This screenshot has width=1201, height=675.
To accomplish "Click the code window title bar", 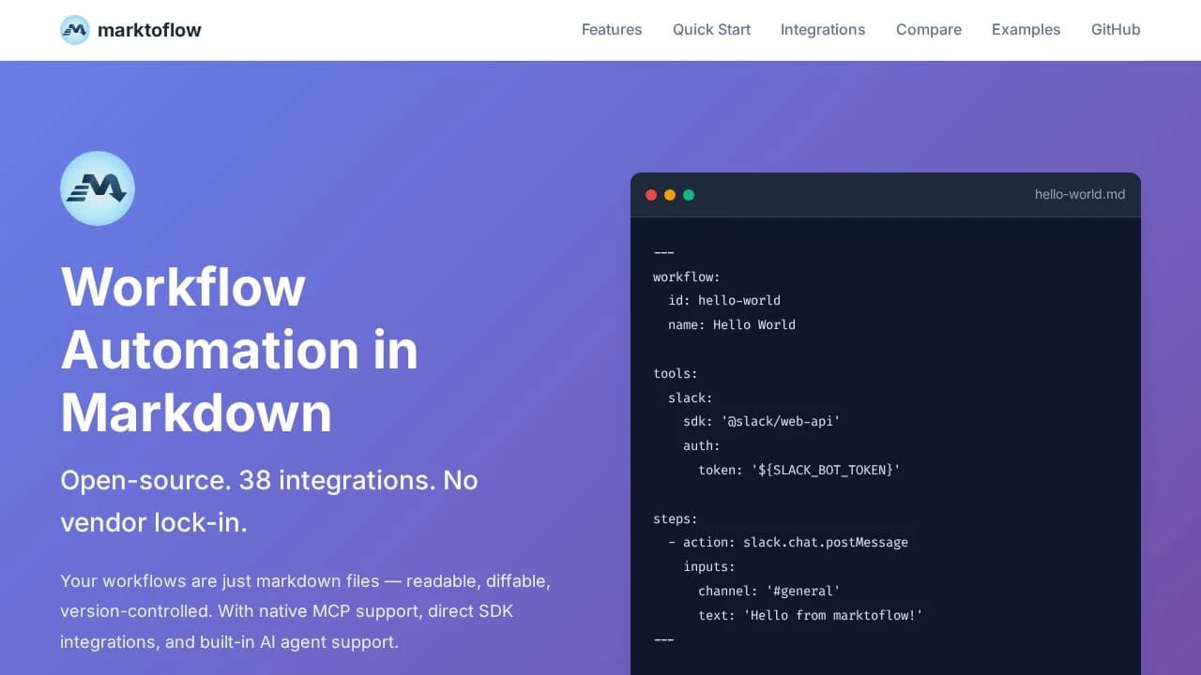I will tap(884, 194).
